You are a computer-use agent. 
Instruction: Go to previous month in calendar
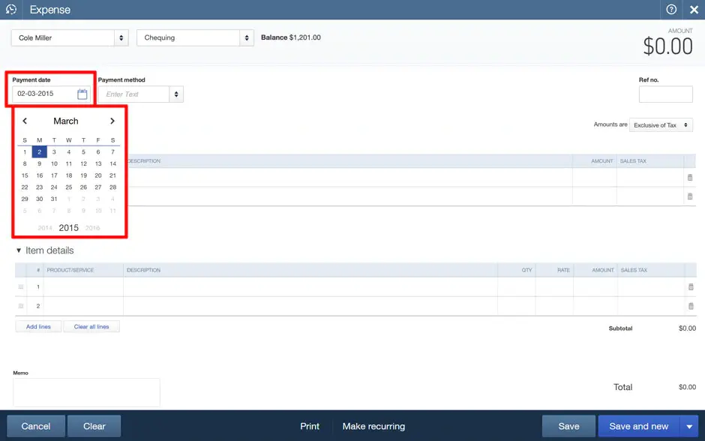pyautogui.click(x=25, y=121)
